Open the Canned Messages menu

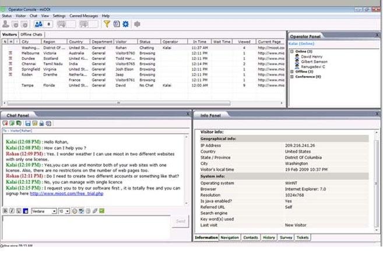83,16
